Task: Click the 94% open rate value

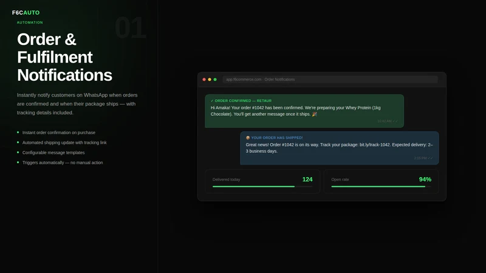Action: [425, 180]
